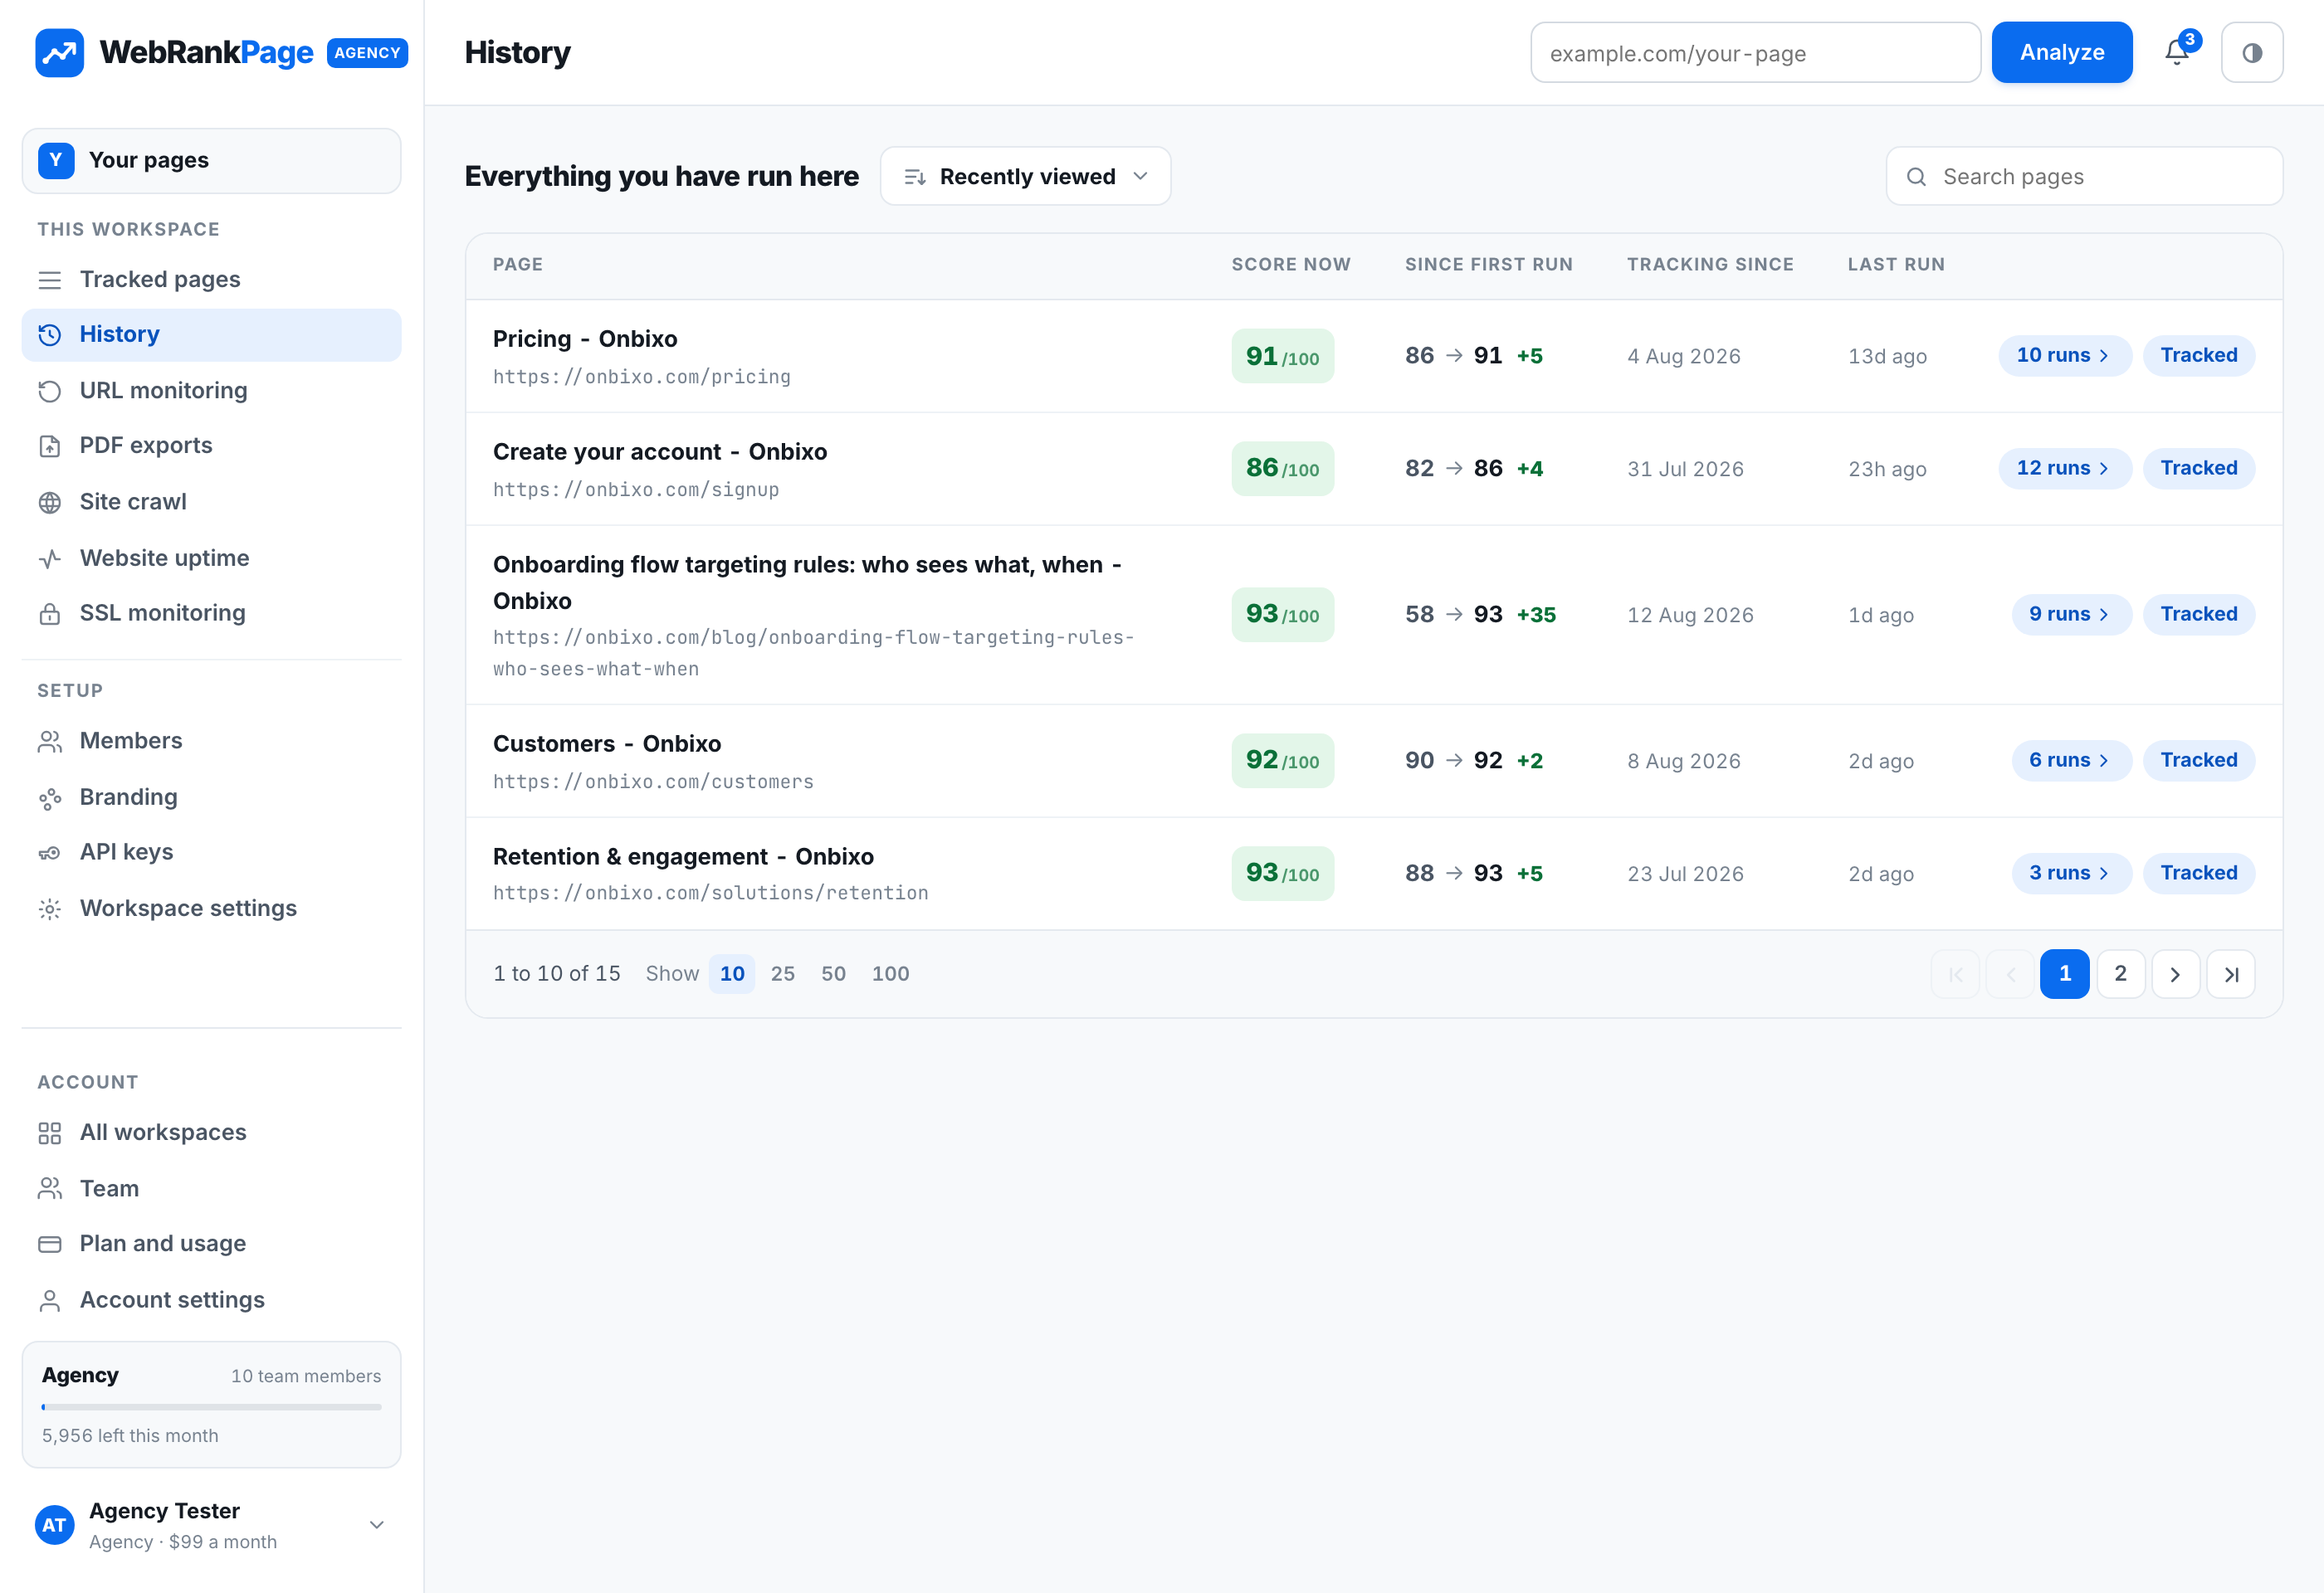Click the 91/100 score badge
Image resolution: width=2324 pixels, height=1593 pixels.
(x=1282, y=356)
